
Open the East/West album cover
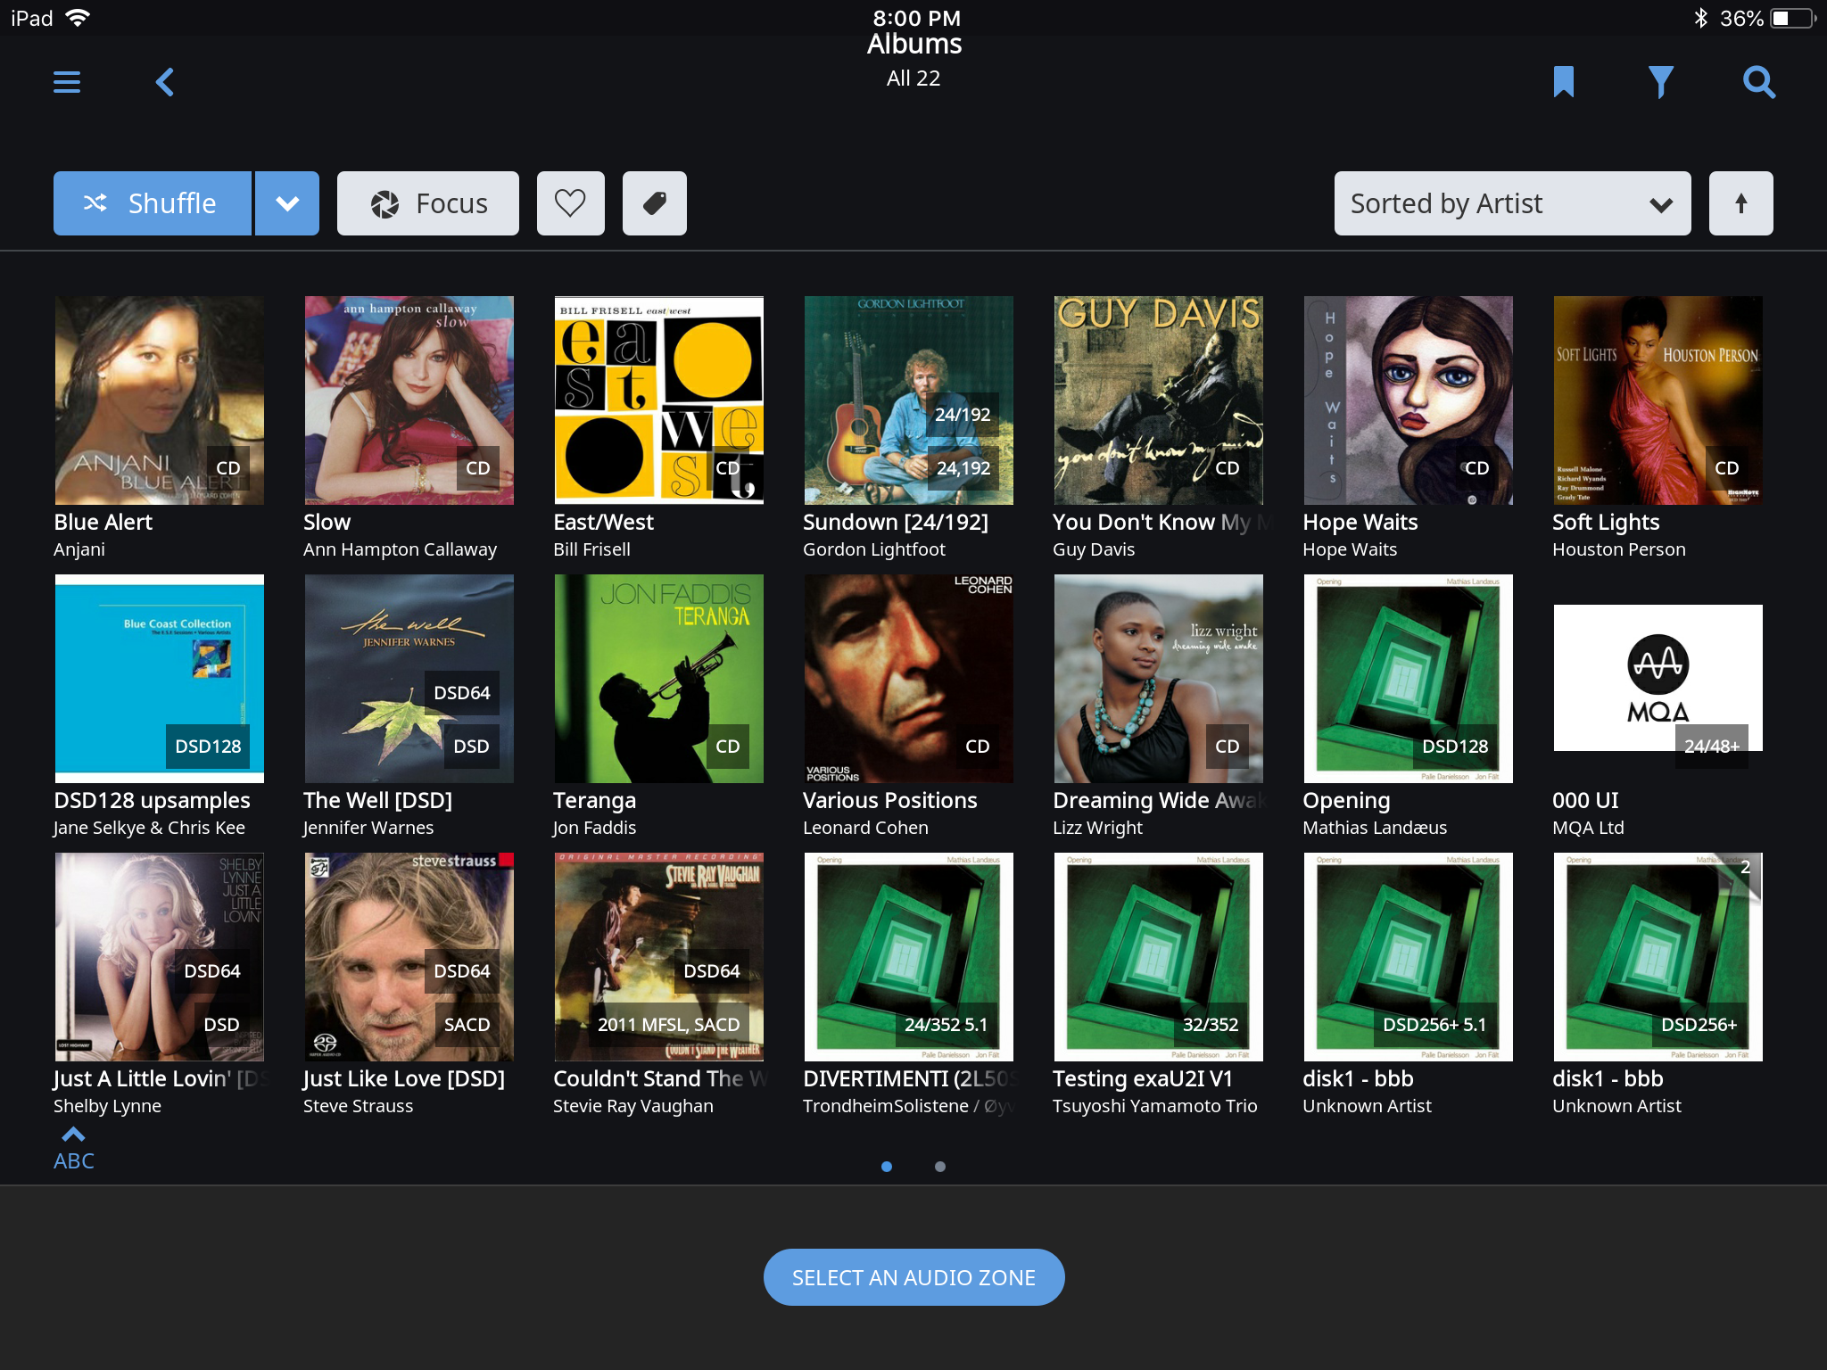click(659, 400)
